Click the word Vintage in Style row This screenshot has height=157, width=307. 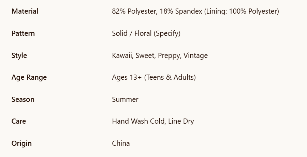pyautogui.click(x=195, y=55)
